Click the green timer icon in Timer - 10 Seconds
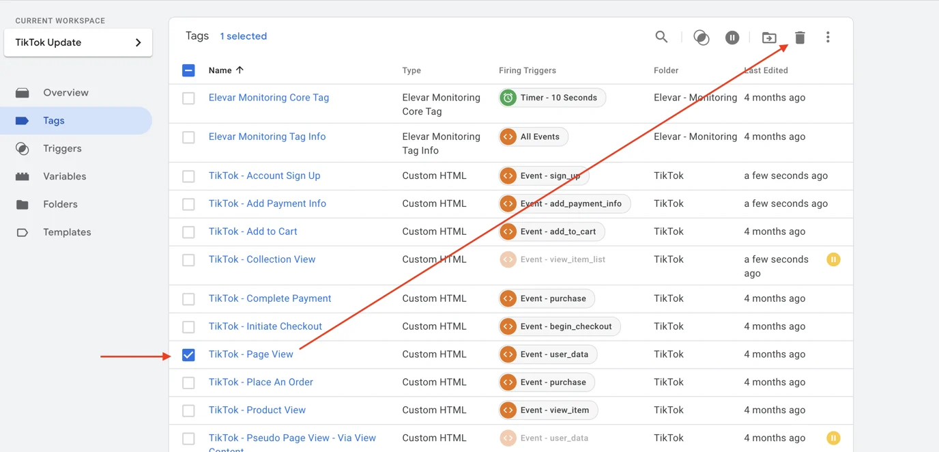This screenshot has width=939, height=452. point(508,98)
